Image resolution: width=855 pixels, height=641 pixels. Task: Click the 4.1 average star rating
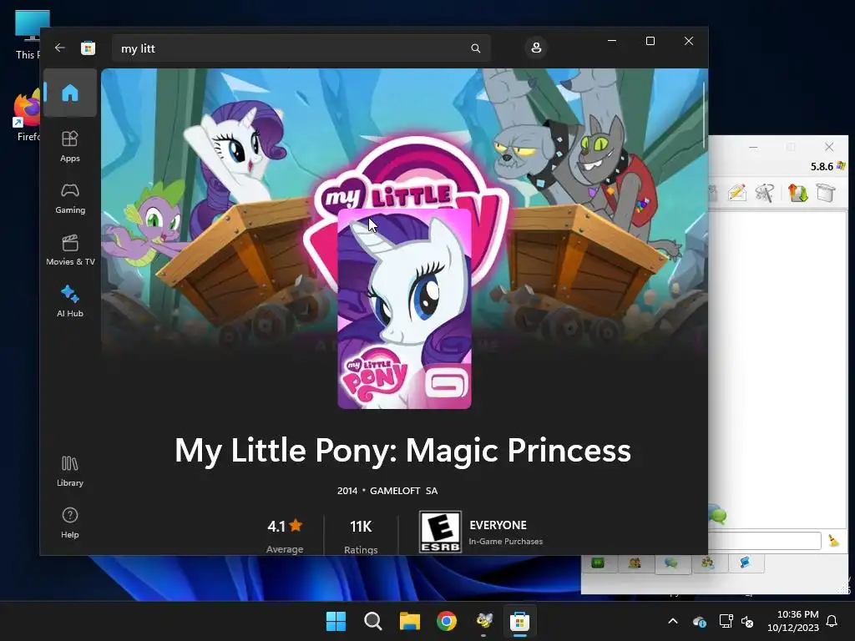click(285, 526)
